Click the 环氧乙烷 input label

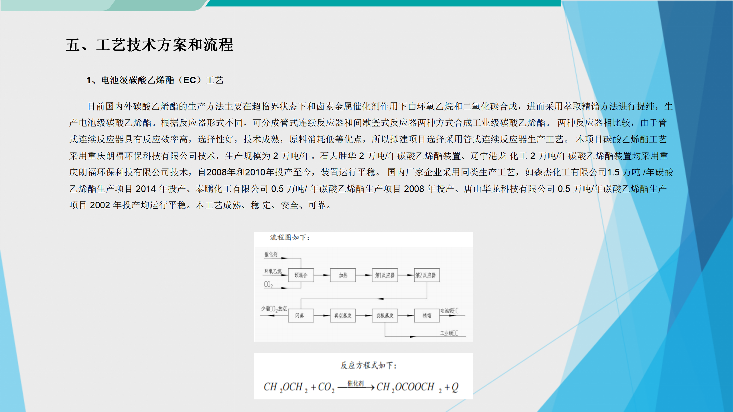point(273,271)
